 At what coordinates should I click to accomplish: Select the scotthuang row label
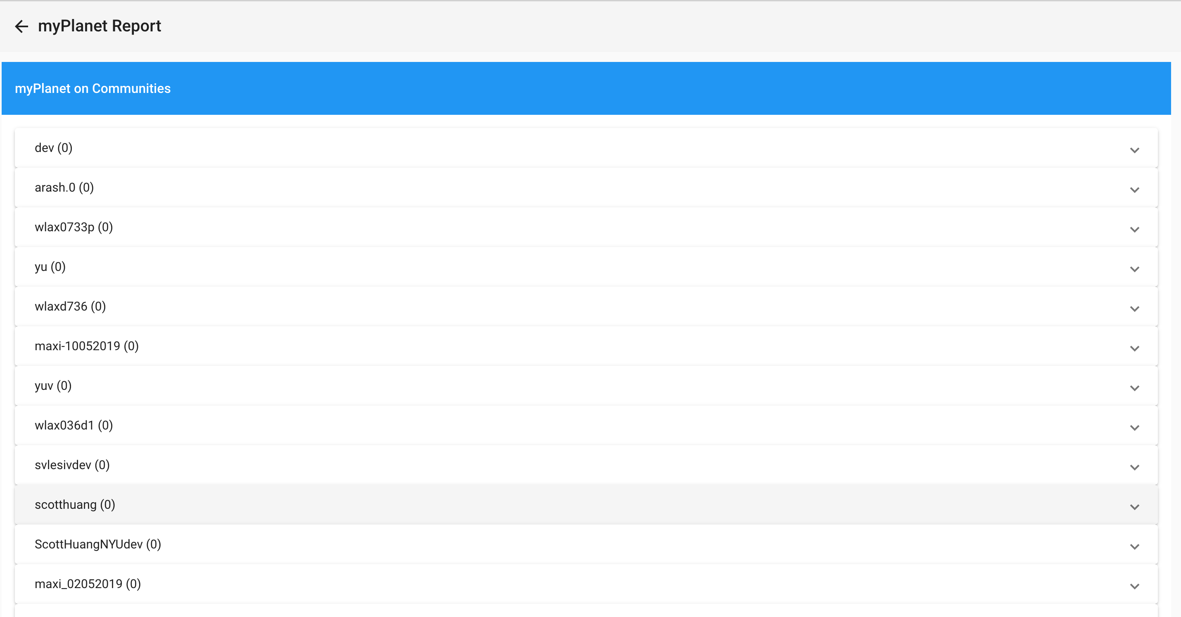pyautogui.click(x=75, y=505)
